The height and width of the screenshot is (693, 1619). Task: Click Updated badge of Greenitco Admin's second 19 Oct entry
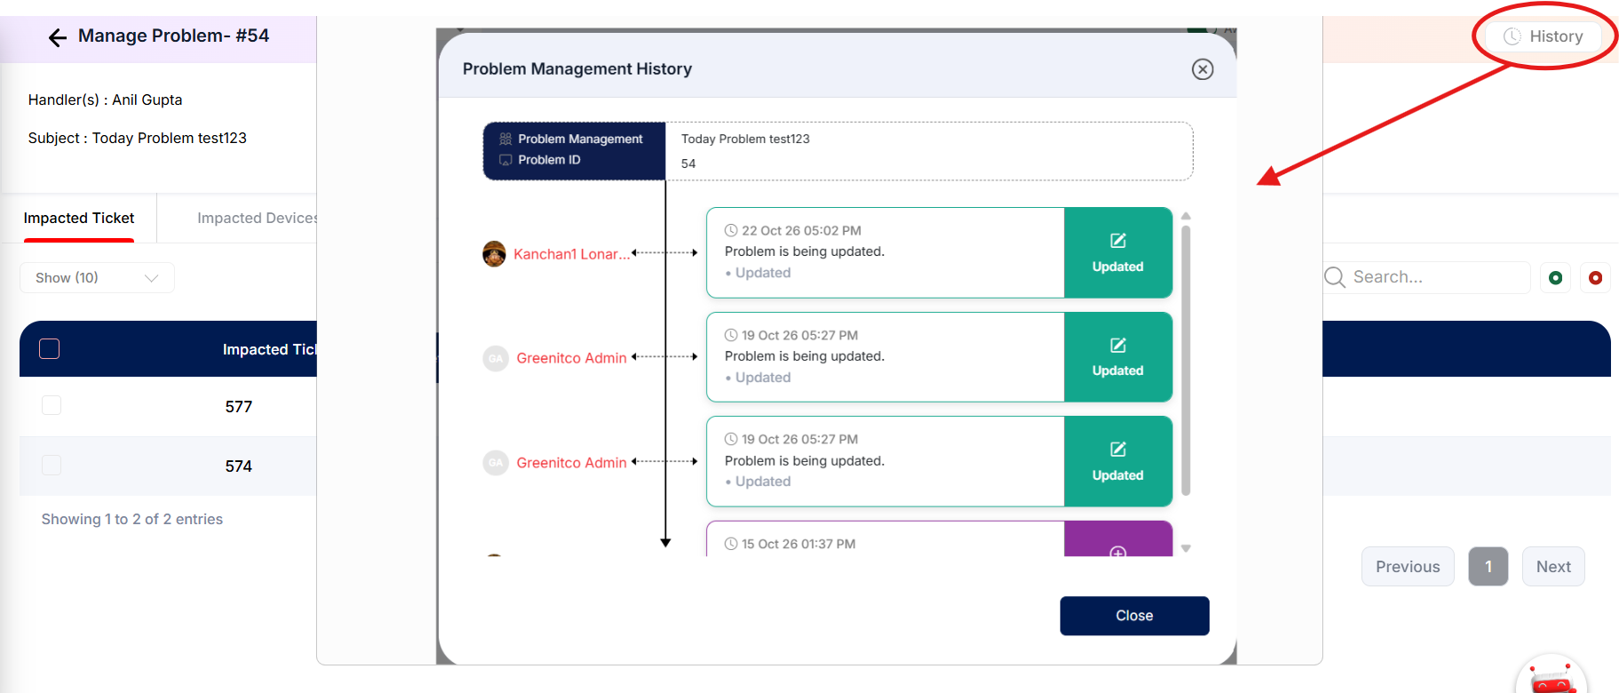tap(1118, 461)
